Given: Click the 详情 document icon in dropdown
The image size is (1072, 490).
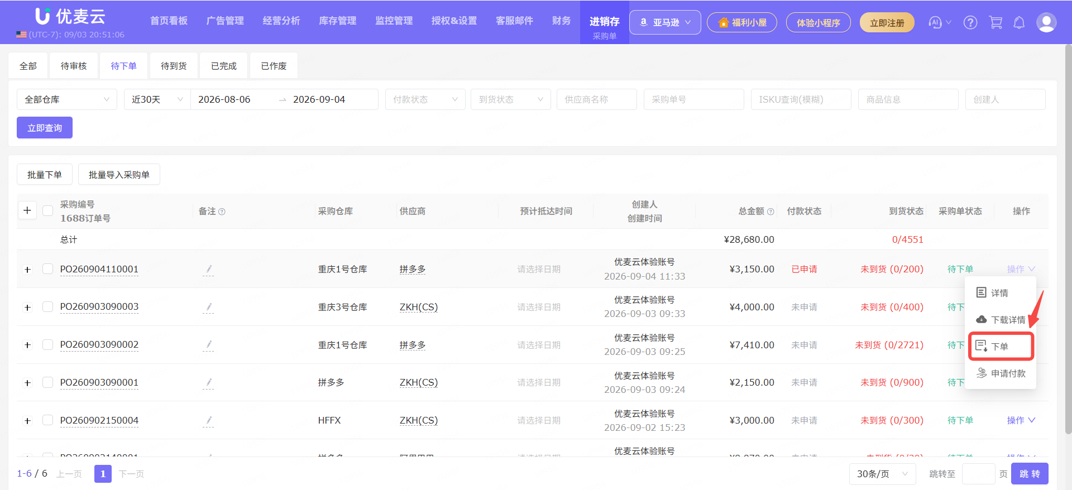Looking at the screenshot, I should pos(981,292).
